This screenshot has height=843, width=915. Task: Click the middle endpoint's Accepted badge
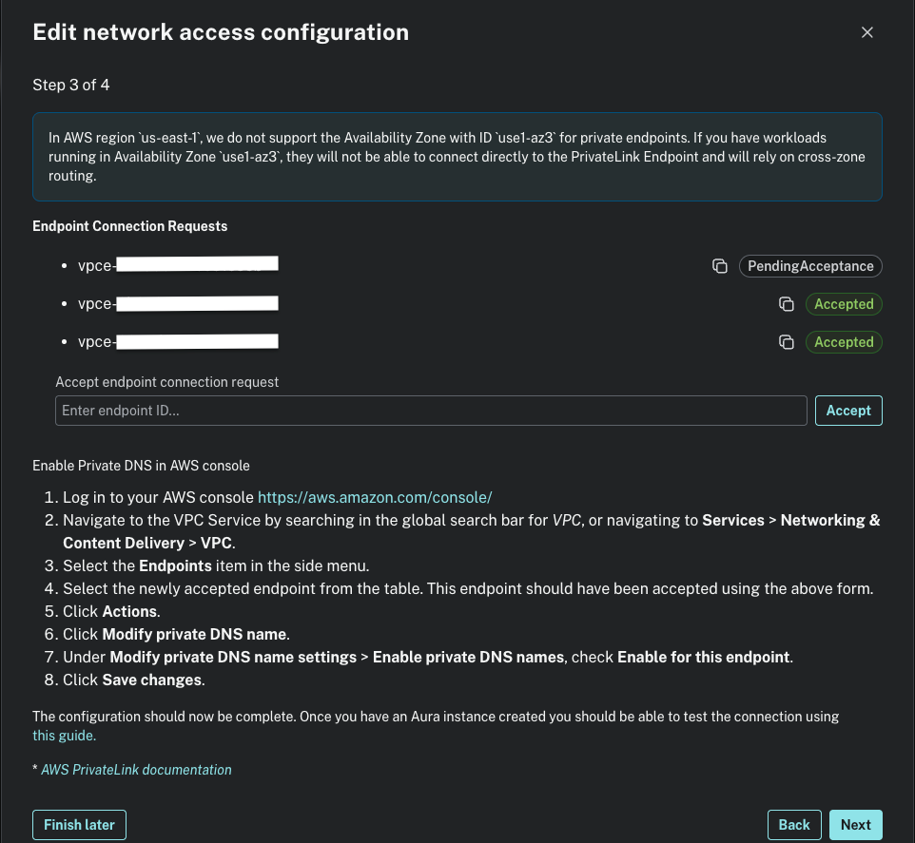(x=844, y=304)
